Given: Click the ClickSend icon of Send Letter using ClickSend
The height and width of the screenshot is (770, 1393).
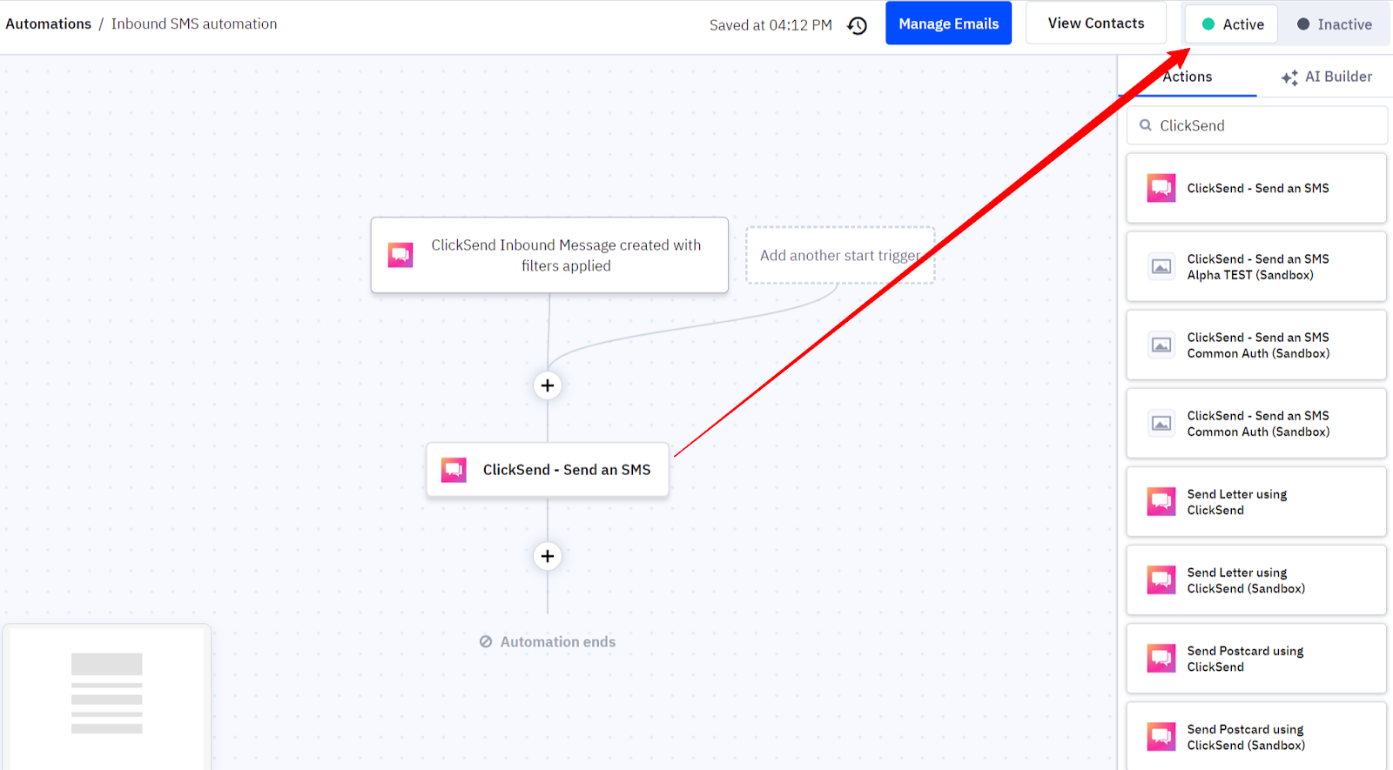Looking at the screenshot, I should tap(1161, 502).
